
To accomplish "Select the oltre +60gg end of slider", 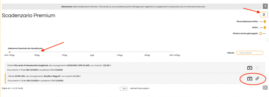I will [x=174, y=52].
